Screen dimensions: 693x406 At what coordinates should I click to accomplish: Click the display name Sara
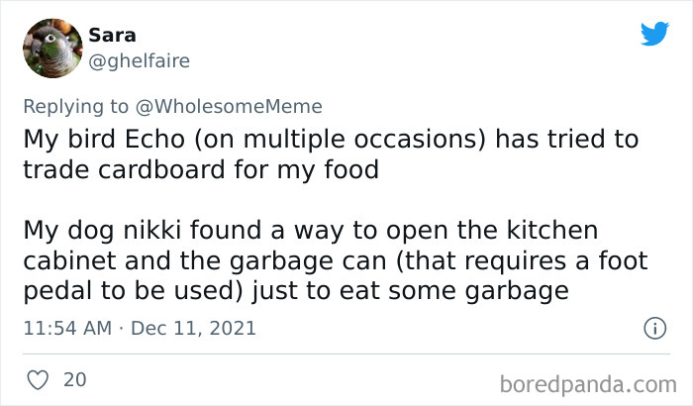pos(113,35)
